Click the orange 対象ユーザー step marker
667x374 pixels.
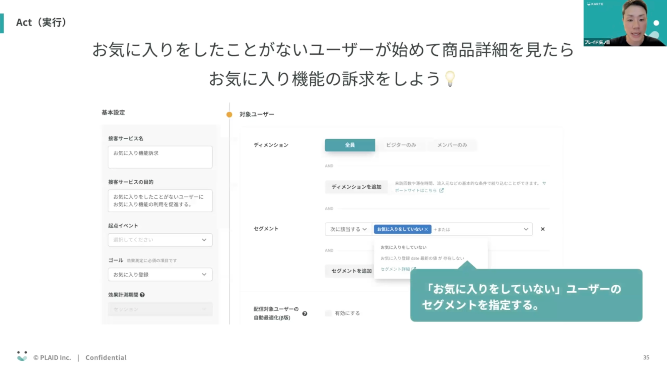pyautogui.click(x=229, y=115)
